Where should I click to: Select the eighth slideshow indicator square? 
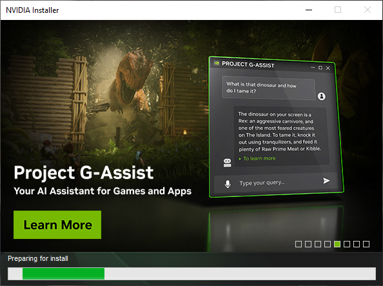[x=366, y=244]
